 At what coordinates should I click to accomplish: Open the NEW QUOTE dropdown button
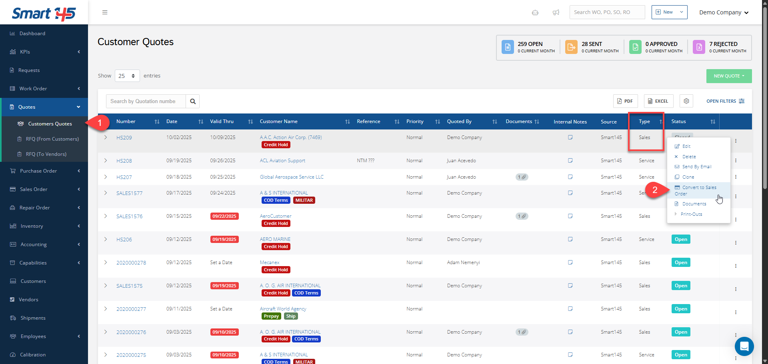729,76
